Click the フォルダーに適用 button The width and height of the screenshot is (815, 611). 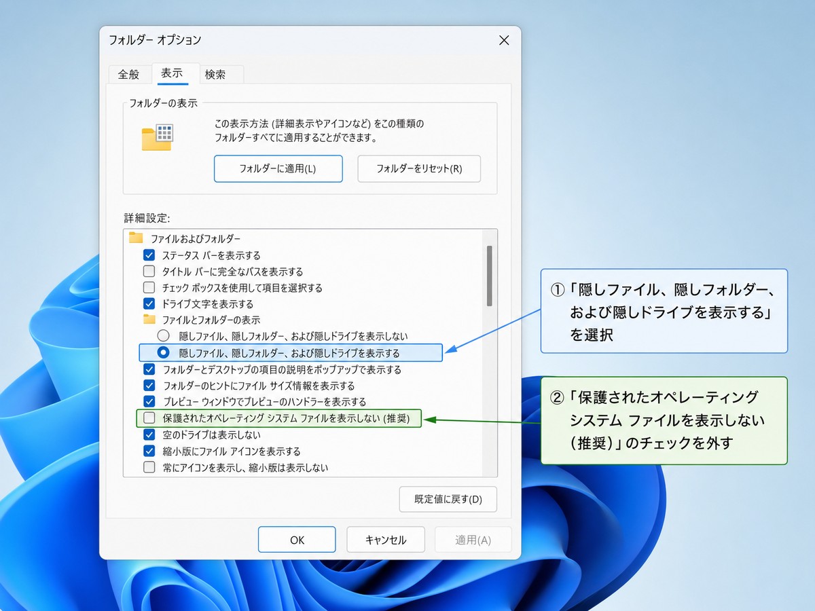tap(278, 168)
